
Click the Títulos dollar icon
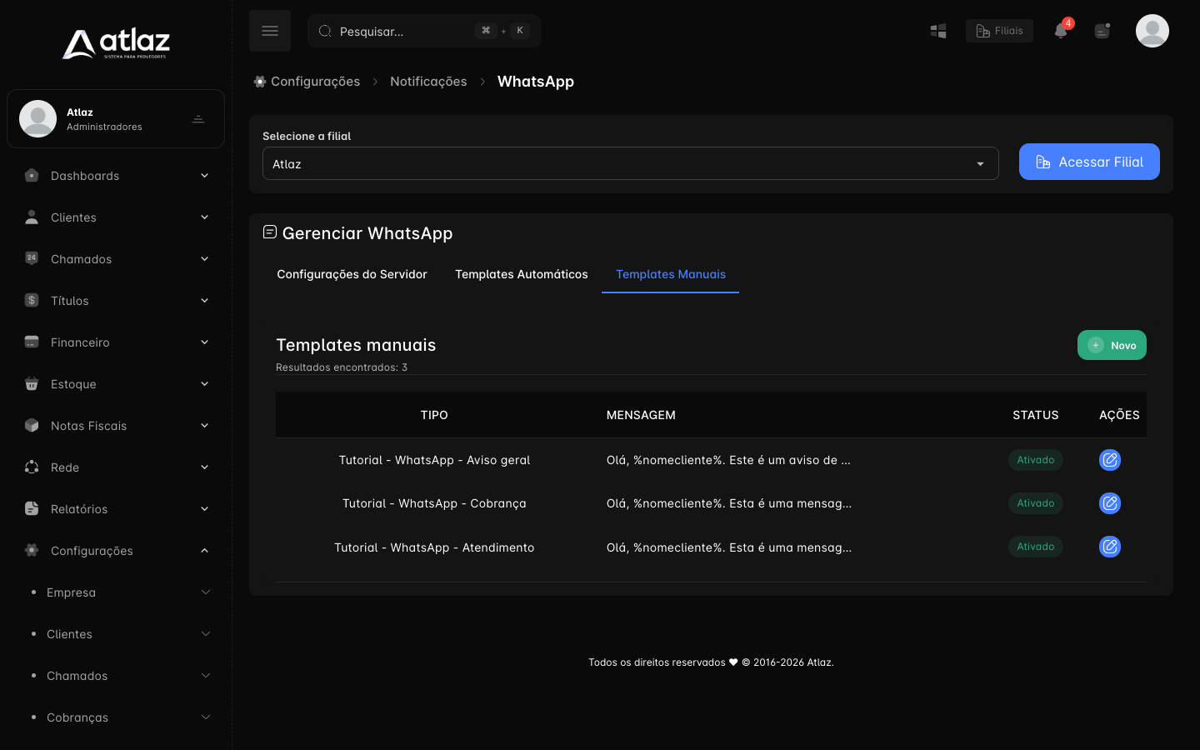[32, 300]
